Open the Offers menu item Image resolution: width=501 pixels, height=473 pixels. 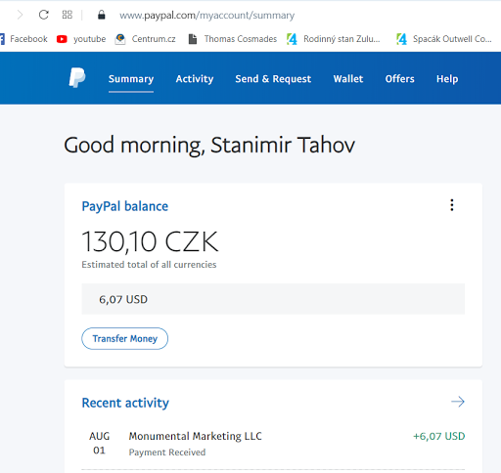coord(399,79)
